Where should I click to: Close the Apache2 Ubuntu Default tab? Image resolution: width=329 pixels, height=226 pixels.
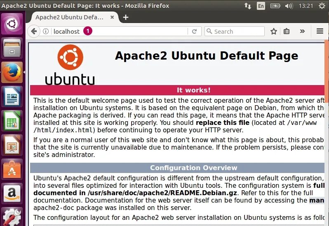pos(112,17)
